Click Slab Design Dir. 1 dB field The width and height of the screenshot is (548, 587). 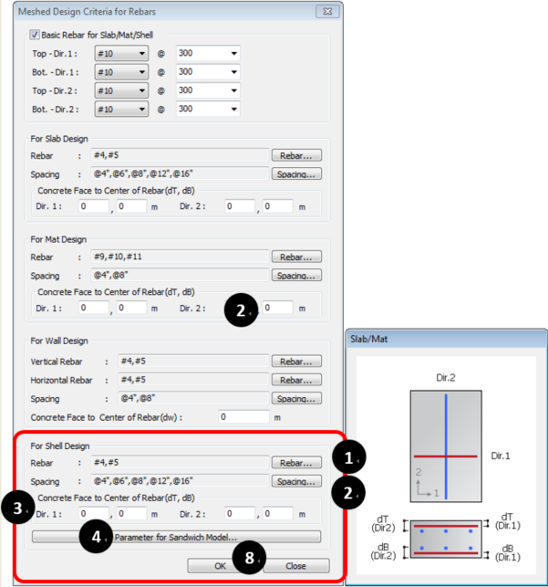coord(131,206)
